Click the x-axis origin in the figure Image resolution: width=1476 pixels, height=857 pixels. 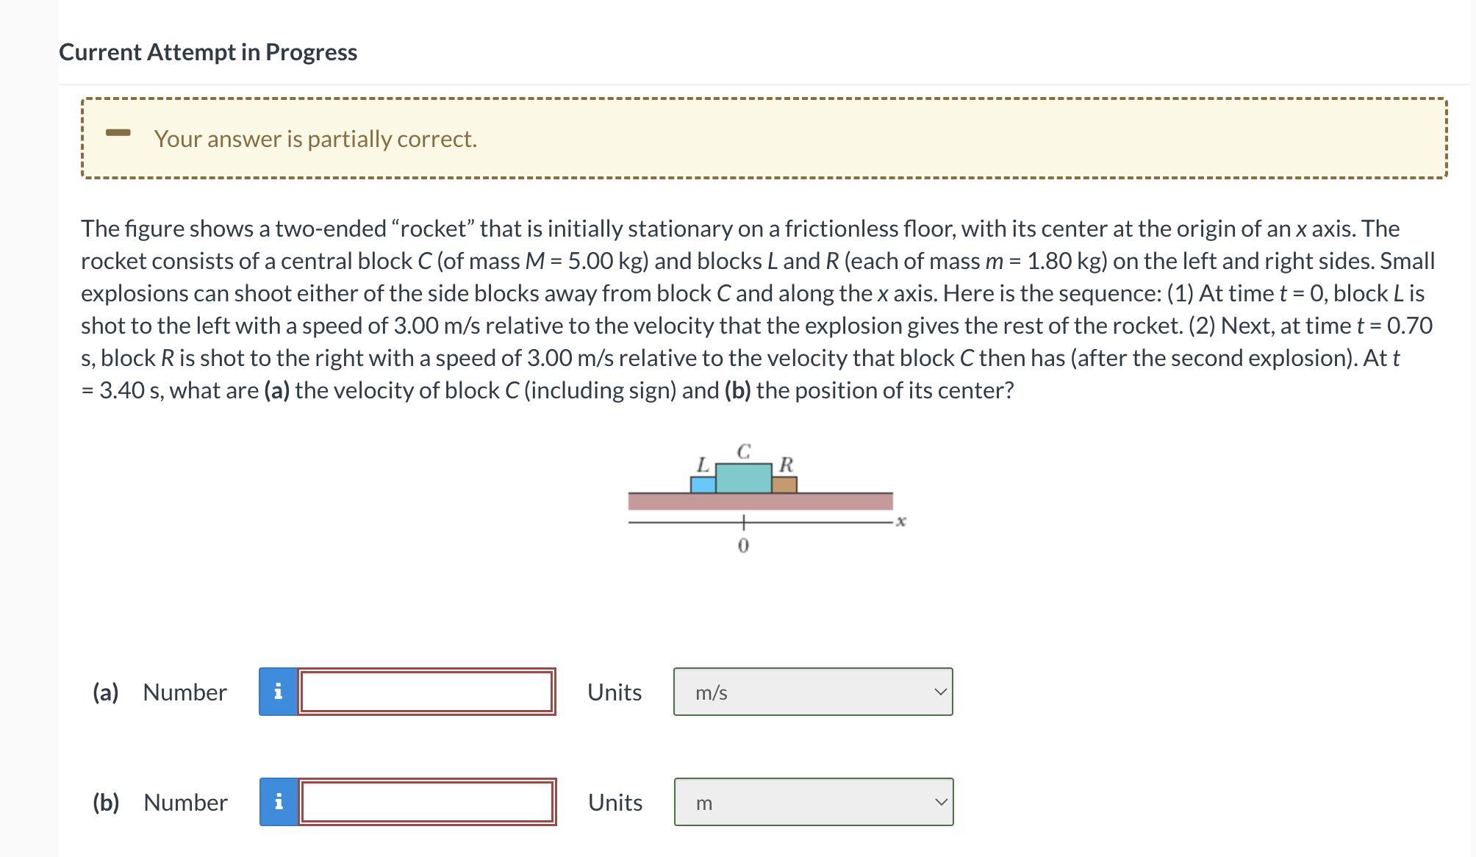pos(742,523)
